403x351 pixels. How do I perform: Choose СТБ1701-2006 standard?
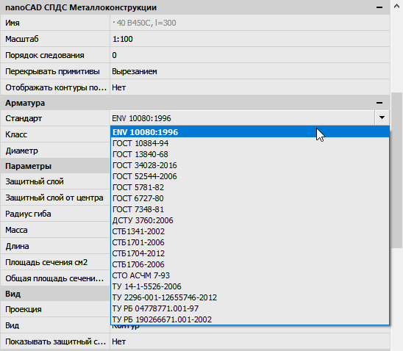coord(250,242)
